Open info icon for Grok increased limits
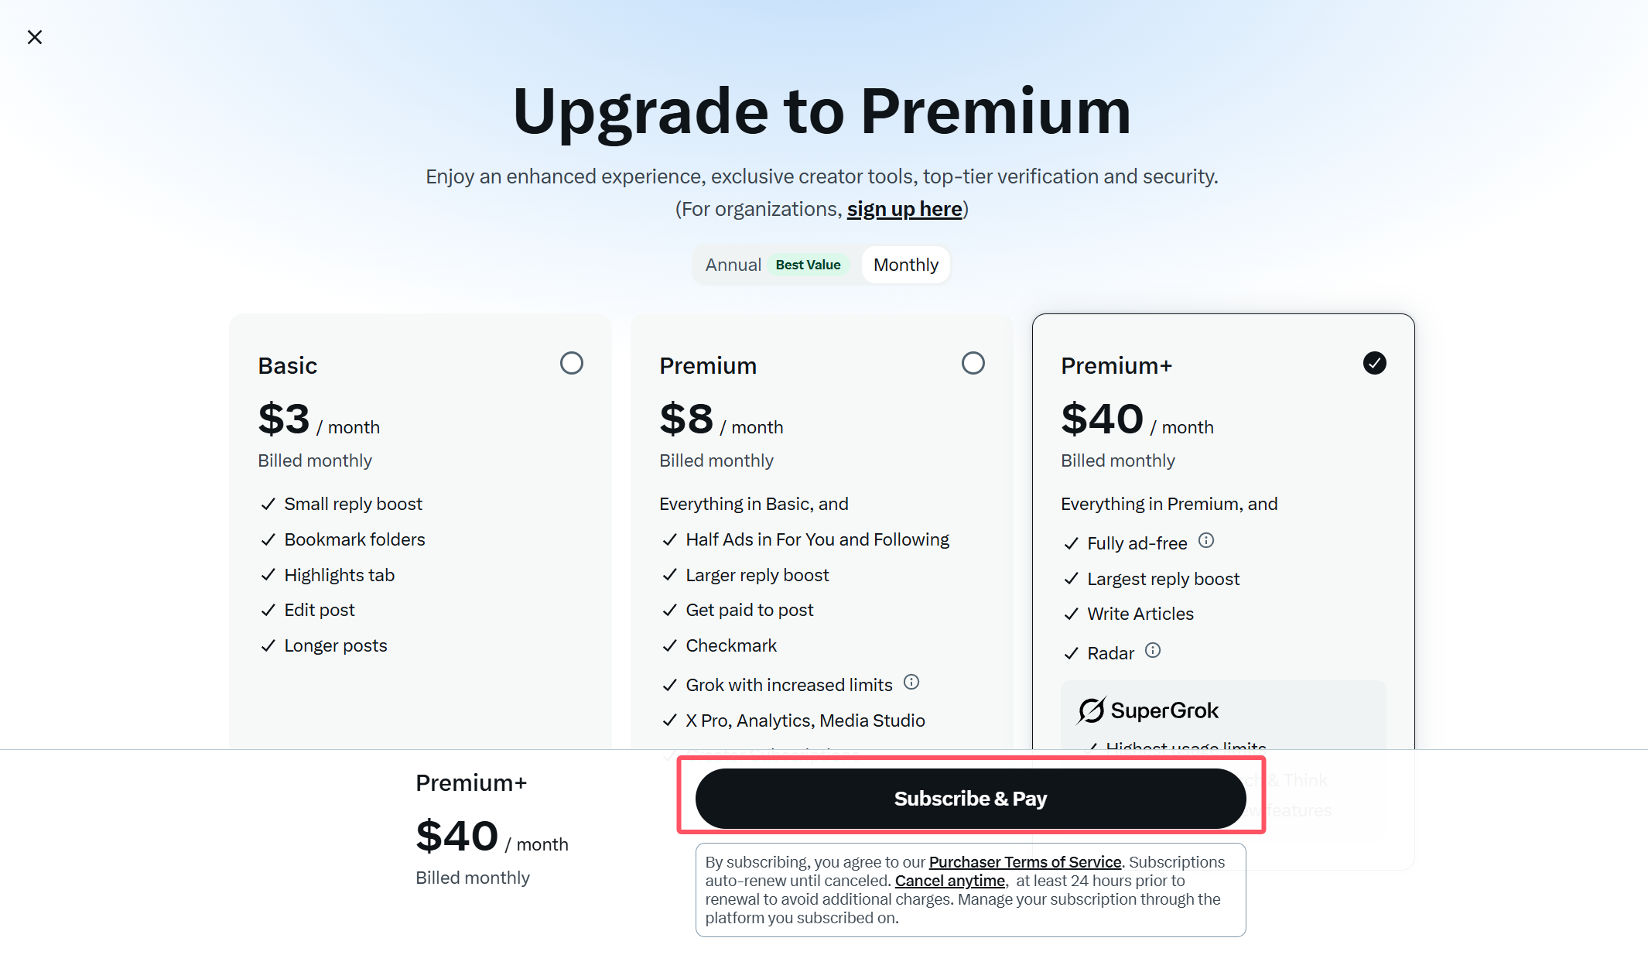The height and width of the screenshot is (955, 1648). [x=911, y=682]
